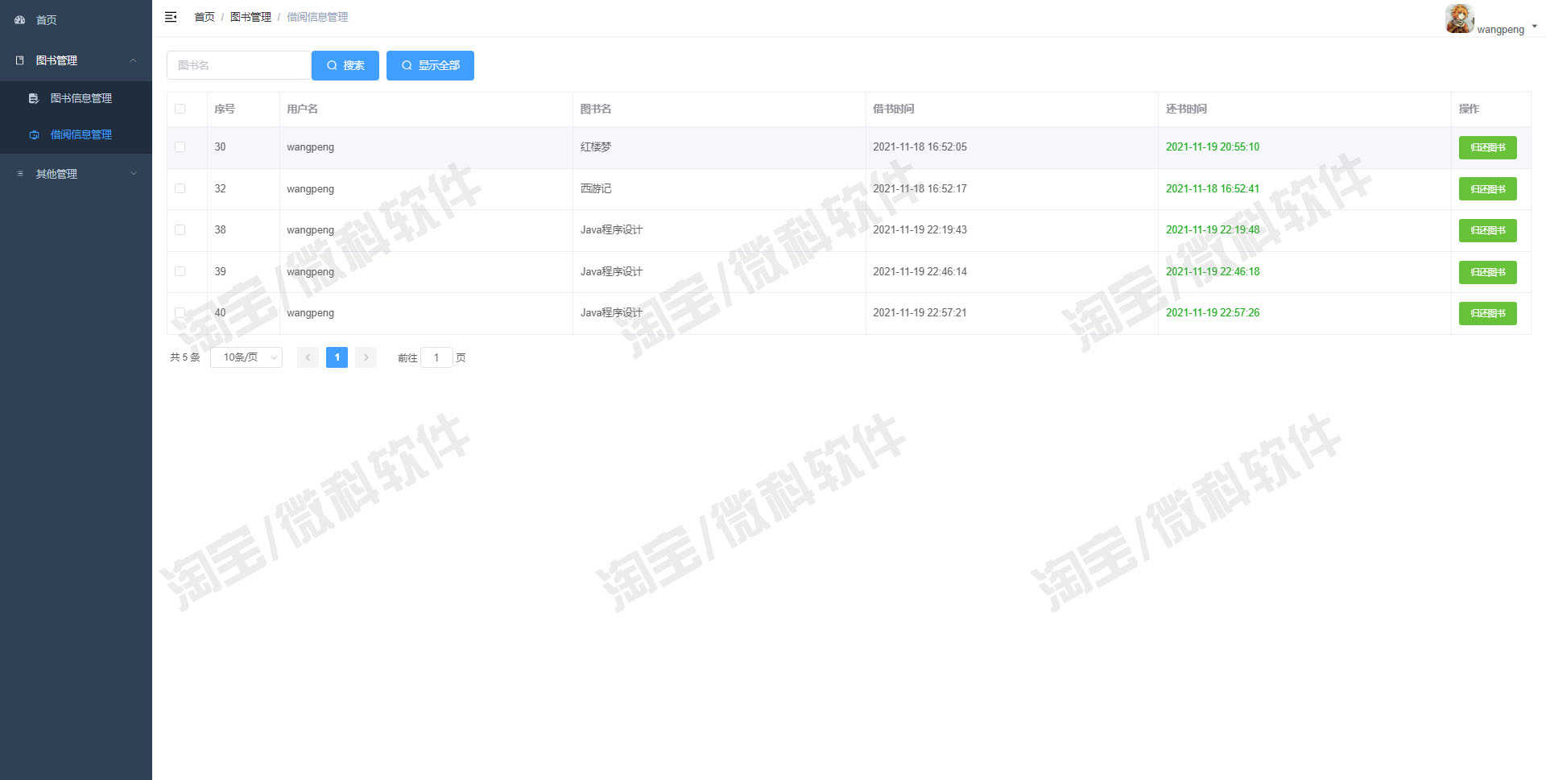Click the list icon beside 其他管理
This screenshot has height=780, width=1546.
(x=20, y=174)
